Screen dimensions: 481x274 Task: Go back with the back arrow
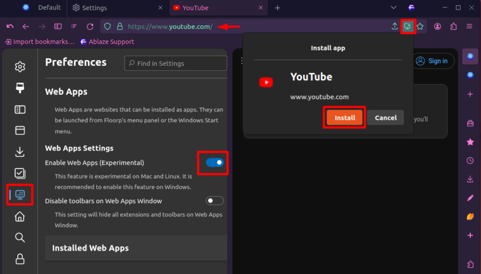coord(26,26)
